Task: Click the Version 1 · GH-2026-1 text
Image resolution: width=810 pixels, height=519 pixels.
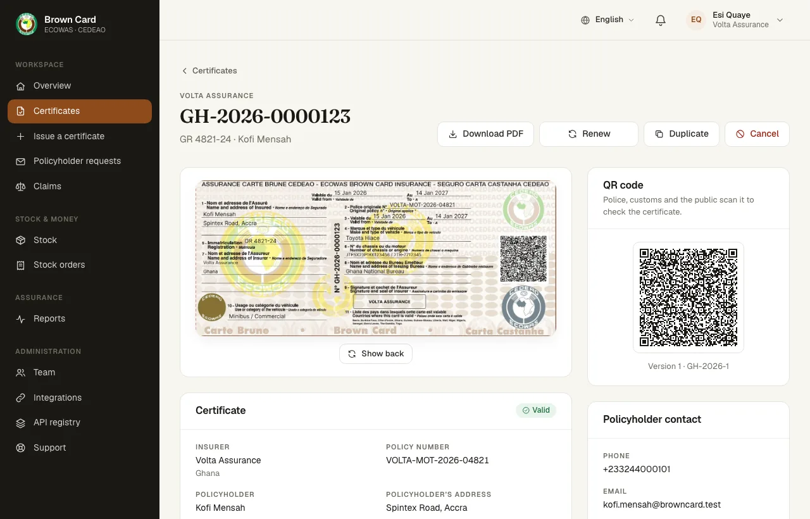Action: point(688,366)
